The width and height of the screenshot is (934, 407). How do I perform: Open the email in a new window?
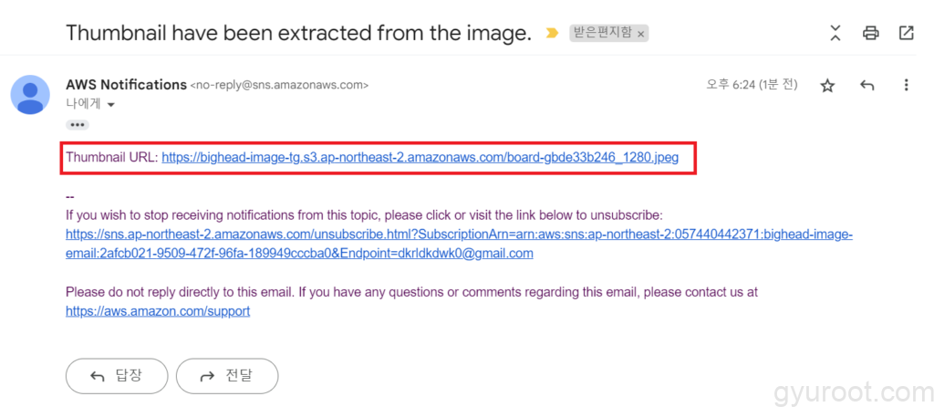(906, 34)
